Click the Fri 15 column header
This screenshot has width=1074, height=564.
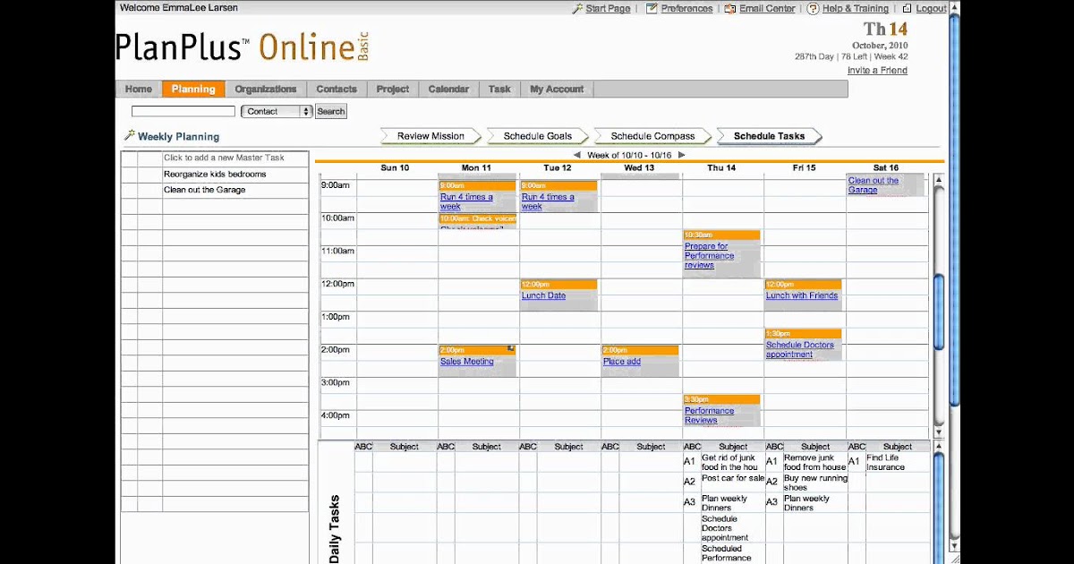(805, 168)
